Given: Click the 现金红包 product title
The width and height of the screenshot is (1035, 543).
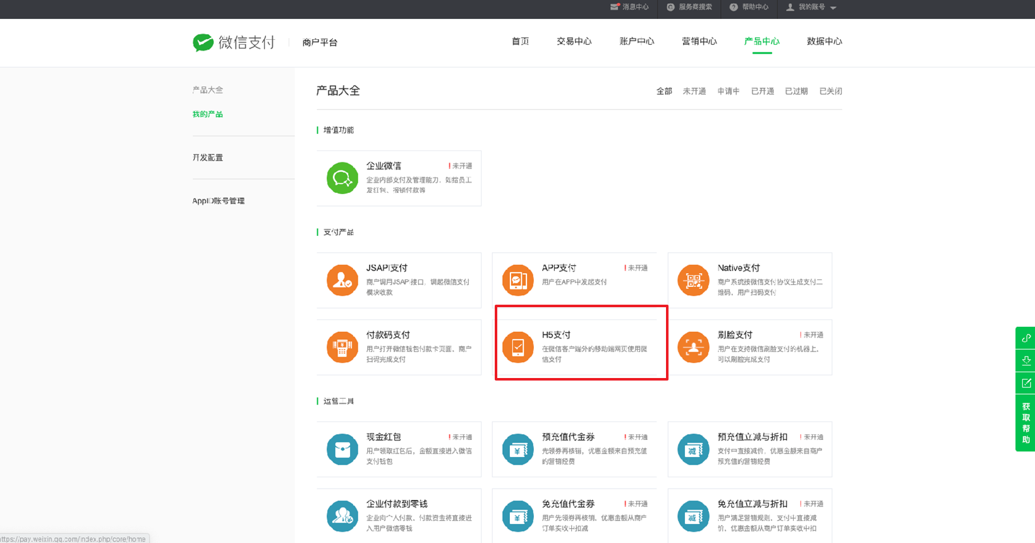Looking at the screenshot, I should tap(384, 437).
